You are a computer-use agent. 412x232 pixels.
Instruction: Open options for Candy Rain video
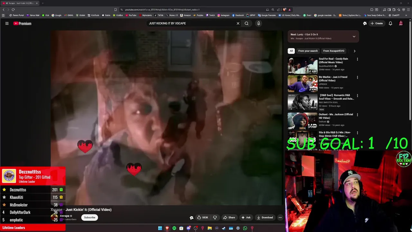tap(357, 59)
